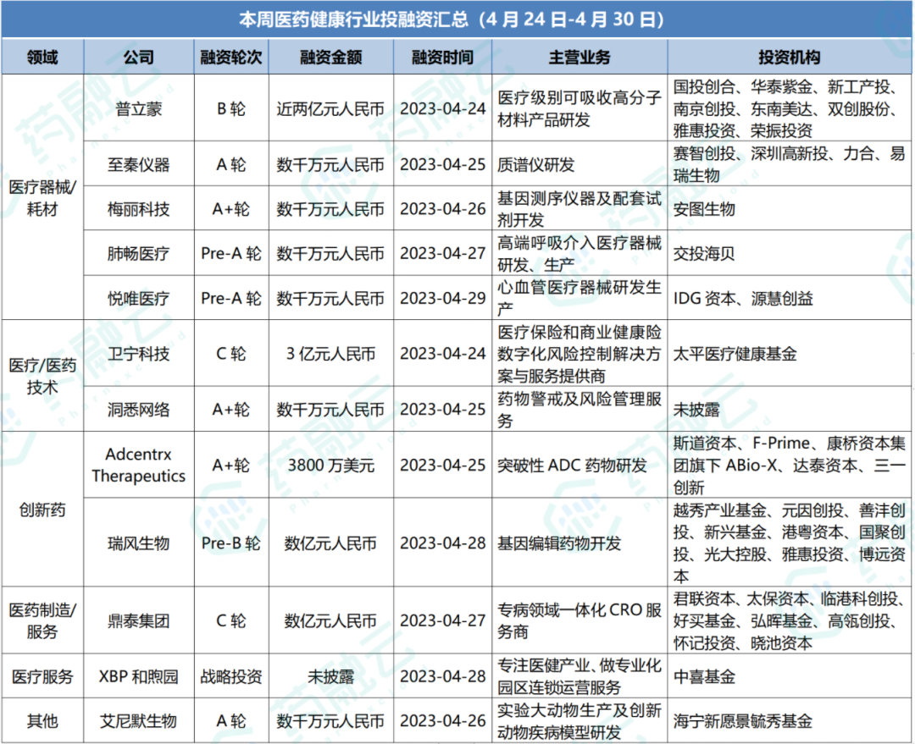Viewport: 915px width, 744px height.
Task: Select the 主营业务 column header
Action: tap(579, 58)
